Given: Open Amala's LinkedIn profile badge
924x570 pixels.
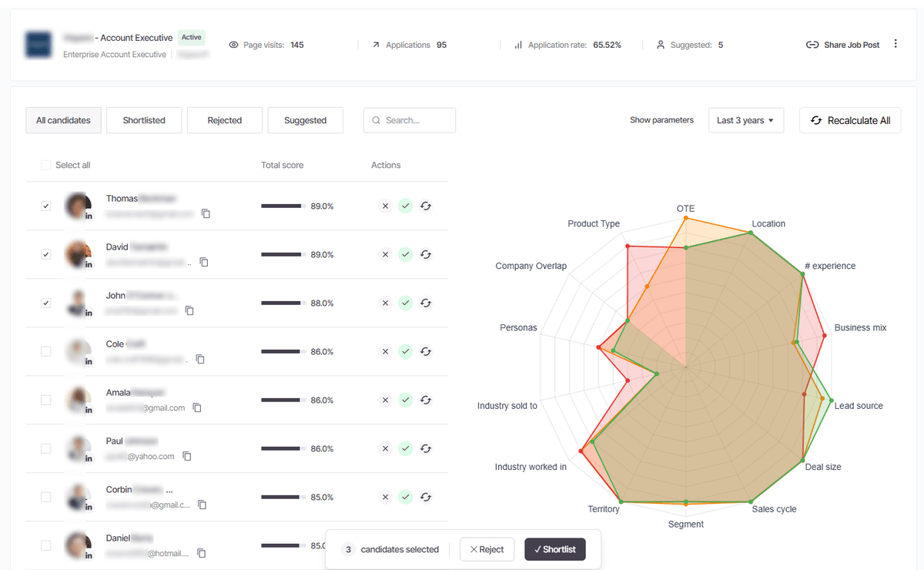Looking at the screenshot, I should (x=89, y=410).
